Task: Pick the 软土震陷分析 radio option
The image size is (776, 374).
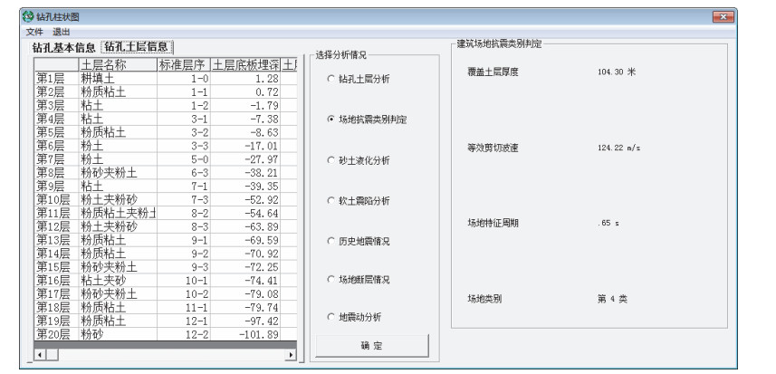Action: [330, 200]
